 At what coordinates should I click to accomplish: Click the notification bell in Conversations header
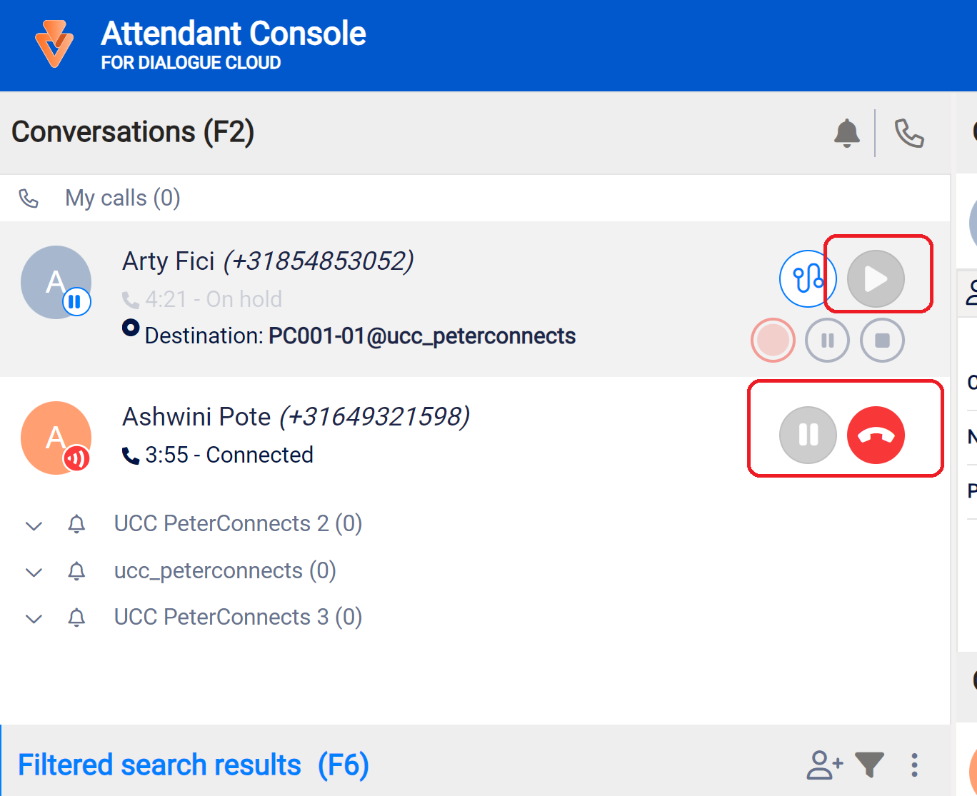(846, 133)
